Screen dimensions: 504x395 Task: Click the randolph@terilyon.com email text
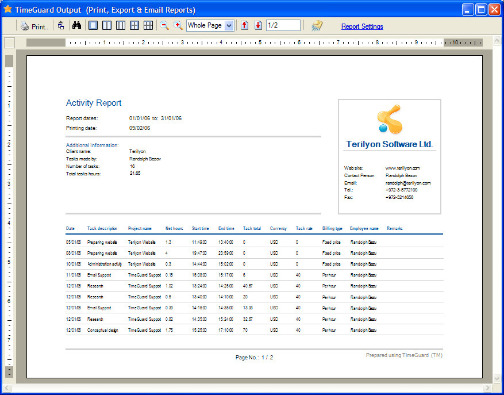[408, 183]
